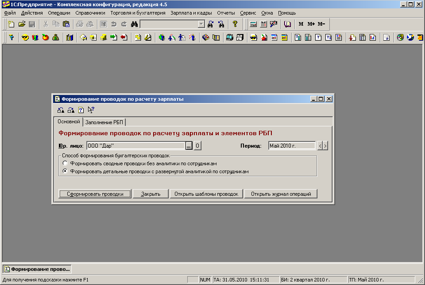425x285 pixels.
Task: Click the M memory button
Action: pyautogui.click(x=301, y=24)
